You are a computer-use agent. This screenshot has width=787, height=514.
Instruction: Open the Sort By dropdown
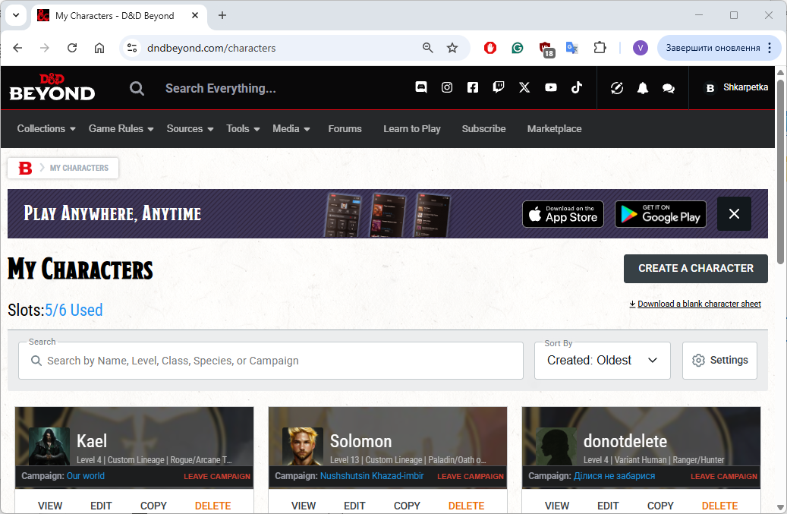click(x=603, y=361)
